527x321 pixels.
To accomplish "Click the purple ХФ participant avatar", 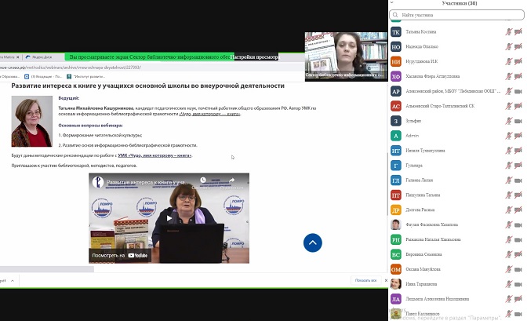I will pos(396,76).
